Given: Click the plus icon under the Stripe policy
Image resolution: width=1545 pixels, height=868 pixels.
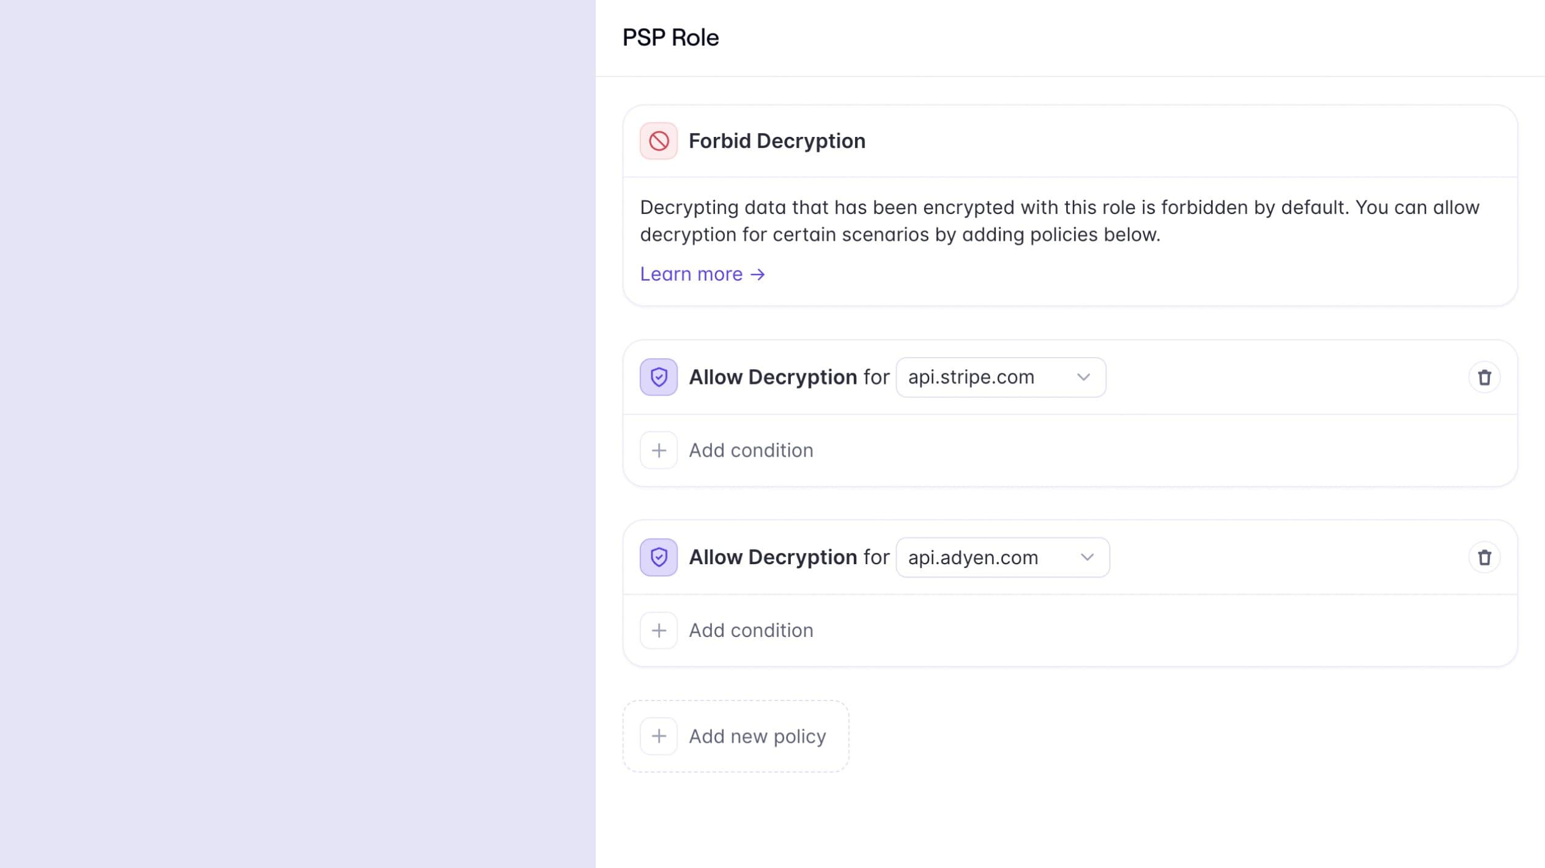Looking at the screenshot, I should tap(658, 451).
